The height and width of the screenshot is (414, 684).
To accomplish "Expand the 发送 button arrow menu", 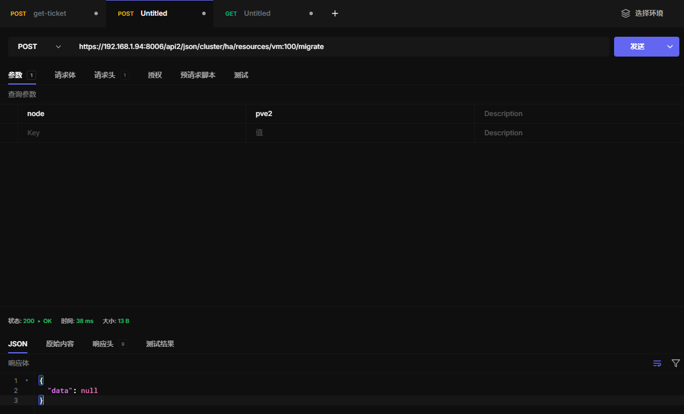I will point(670,47).
